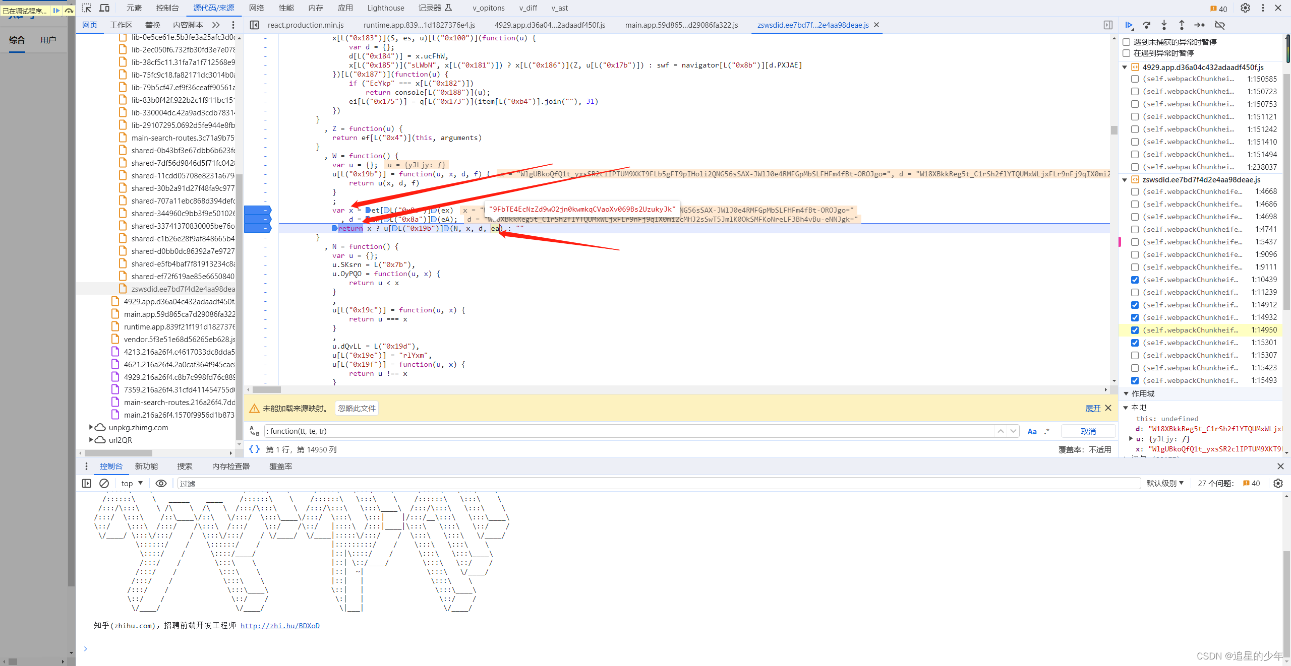Click pretty print braces icon
Viewport: 1291px width, 666px height.
255,449
